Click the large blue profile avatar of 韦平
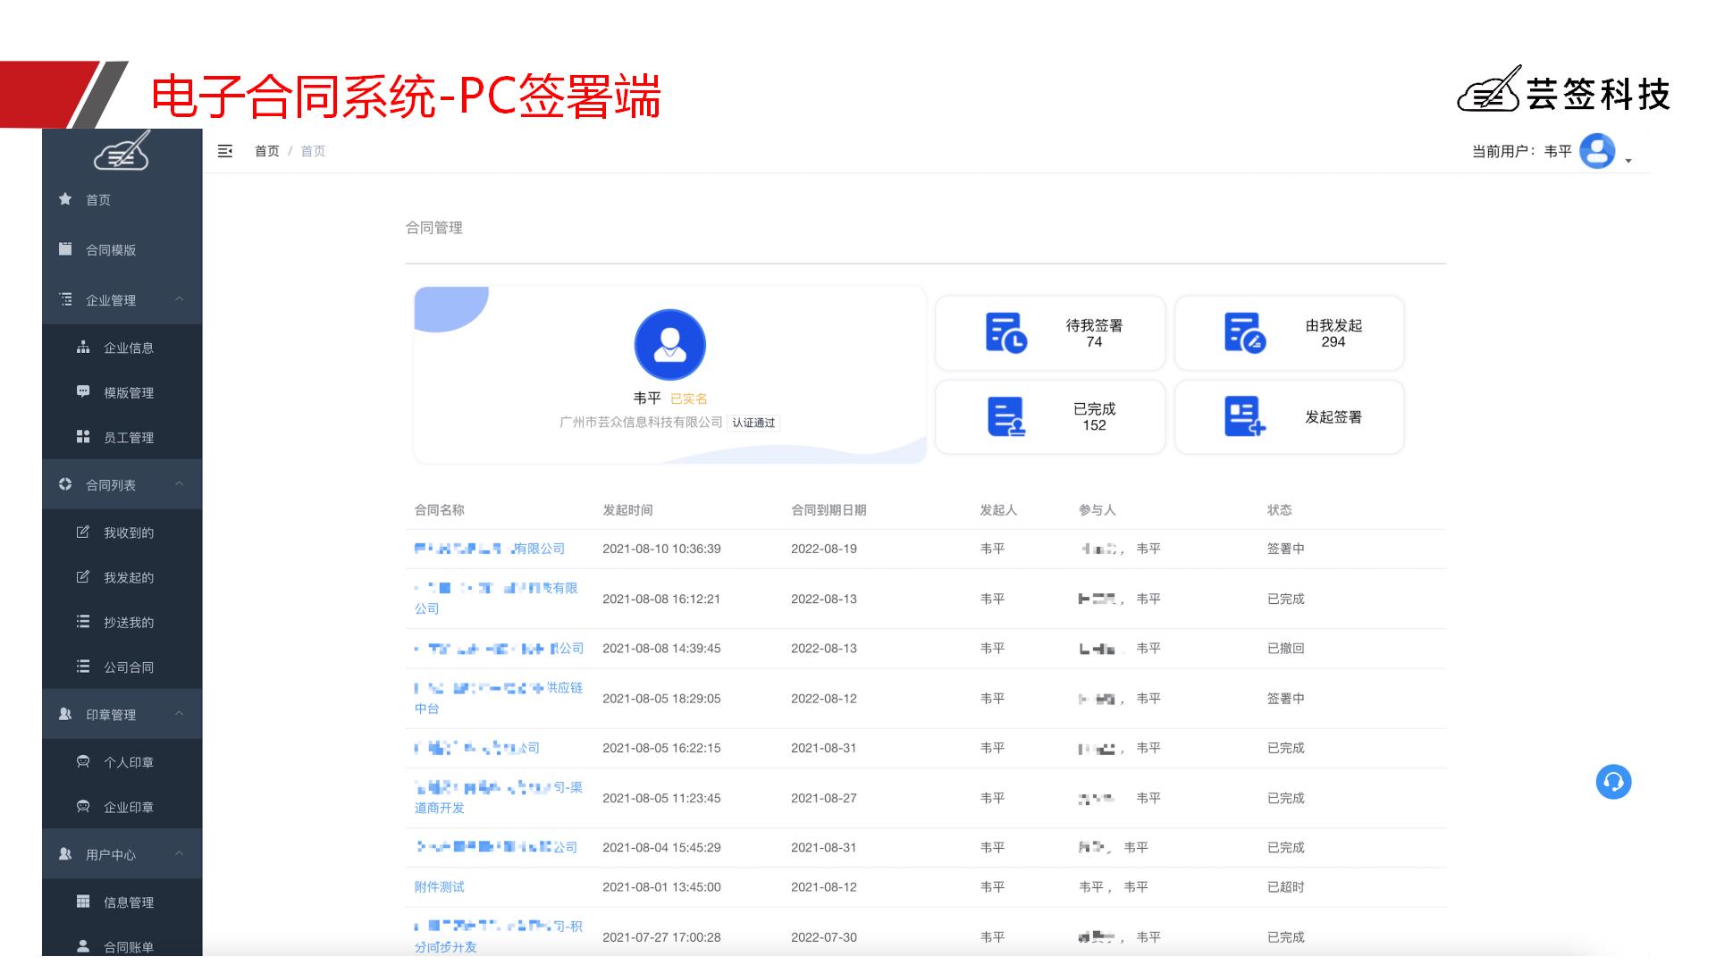1716x965 pixels. click(669, 344)
